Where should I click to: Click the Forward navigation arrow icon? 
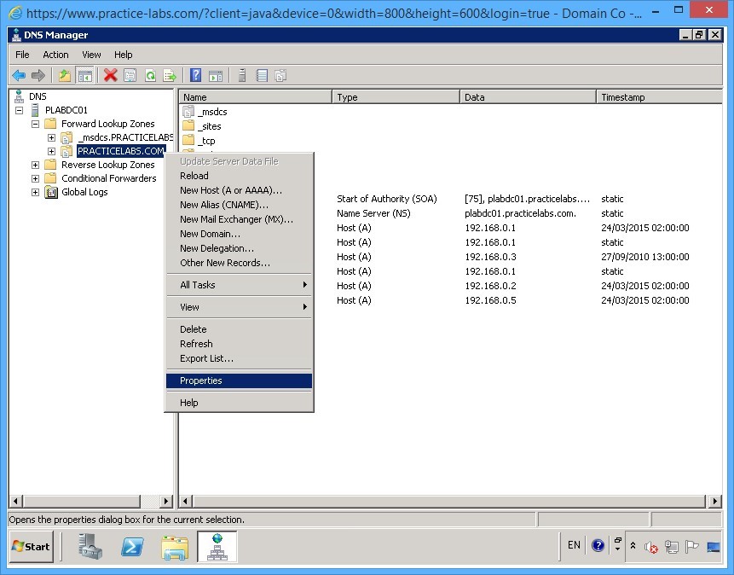pyautogui.click(x=38, y=75)
